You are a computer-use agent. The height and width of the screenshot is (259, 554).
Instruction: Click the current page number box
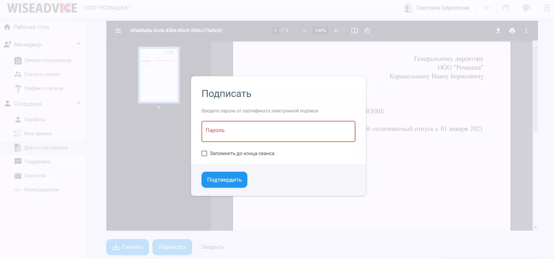pyautogui.click(x=275, y=31)
